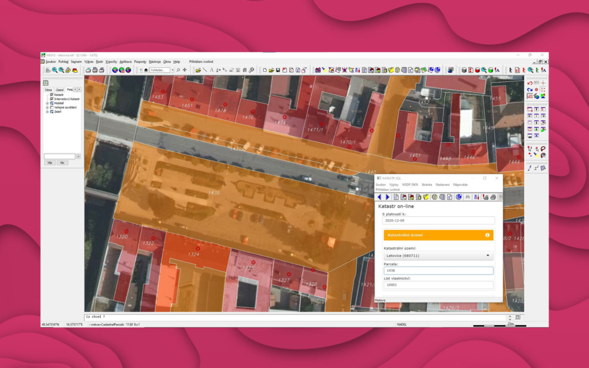Open the Nápověda menu in Katastr SQL

click(x=460, y=185)
